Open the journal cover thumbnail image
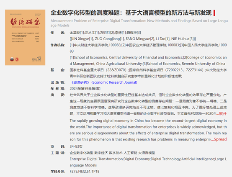This screenshot has height=177, width=232. pos(25,37)
